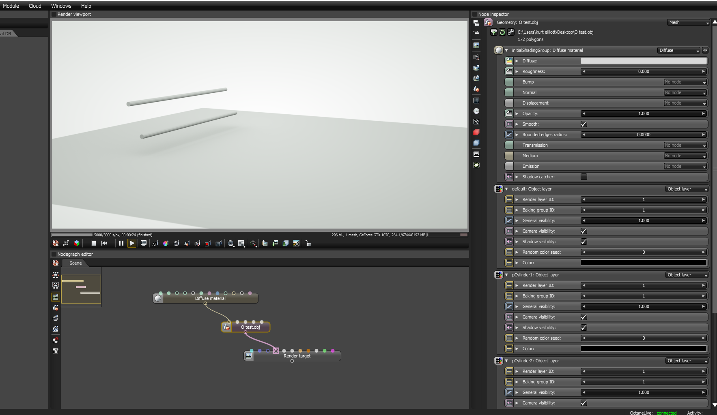
Task: Select the Diffuse material node
Action: point(205,298)
